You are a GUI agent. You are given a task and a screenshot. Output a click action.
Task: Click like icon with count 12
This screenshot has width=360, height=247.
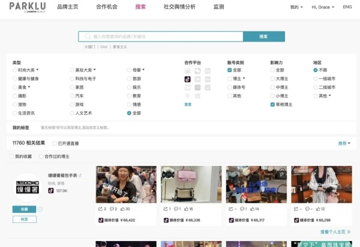pyautogui.click(x=318, y=209)
